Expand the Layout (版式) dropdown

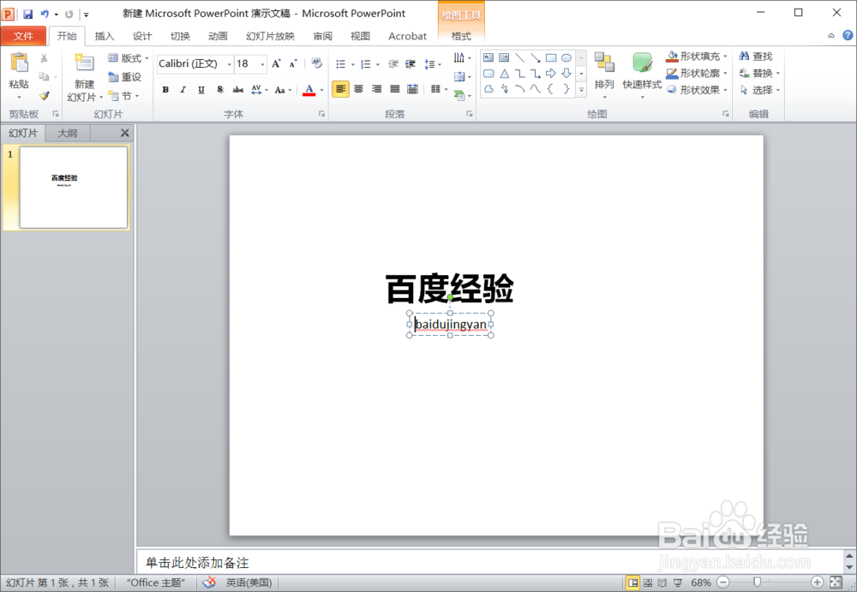(129, 58)
